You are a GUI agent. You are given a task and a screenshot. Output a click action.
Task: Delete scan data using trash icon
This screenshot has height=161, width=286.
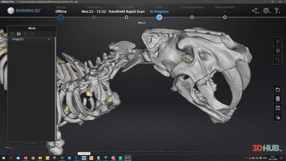278,99
